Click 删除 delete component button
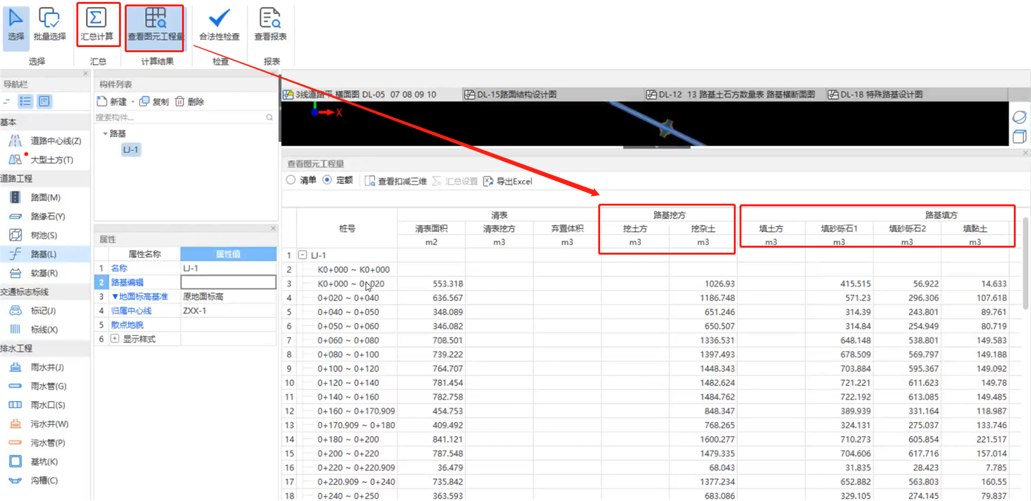 click(x=190, y=101)
